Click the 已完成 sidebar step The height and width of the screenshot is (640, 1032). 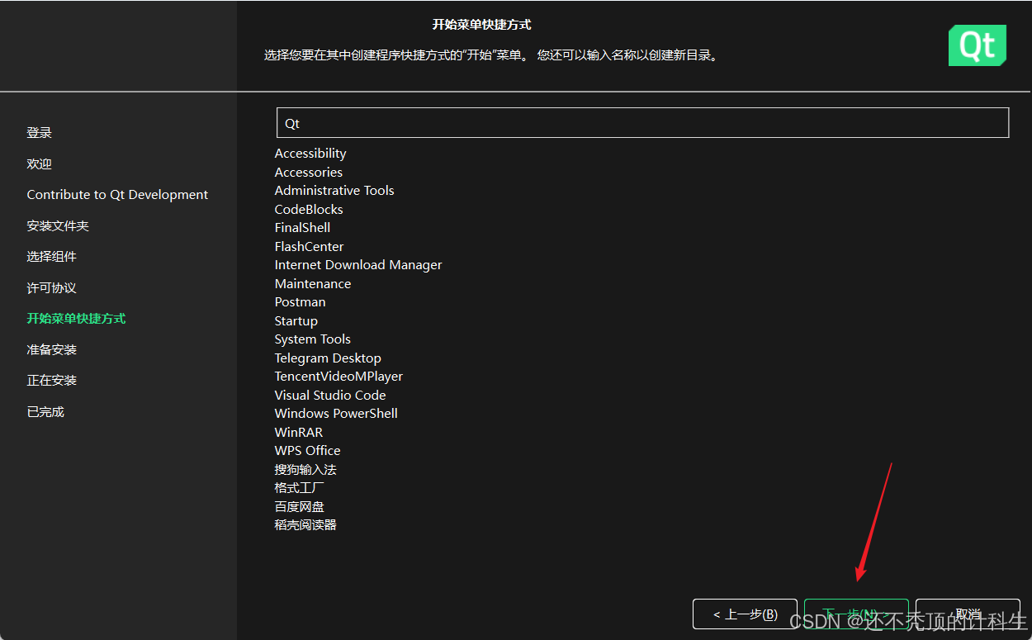pos(45,412)
